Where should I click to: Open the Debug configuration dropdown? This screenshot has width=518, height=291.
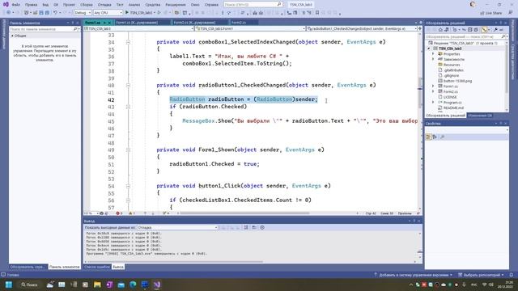tap(83, 13)
